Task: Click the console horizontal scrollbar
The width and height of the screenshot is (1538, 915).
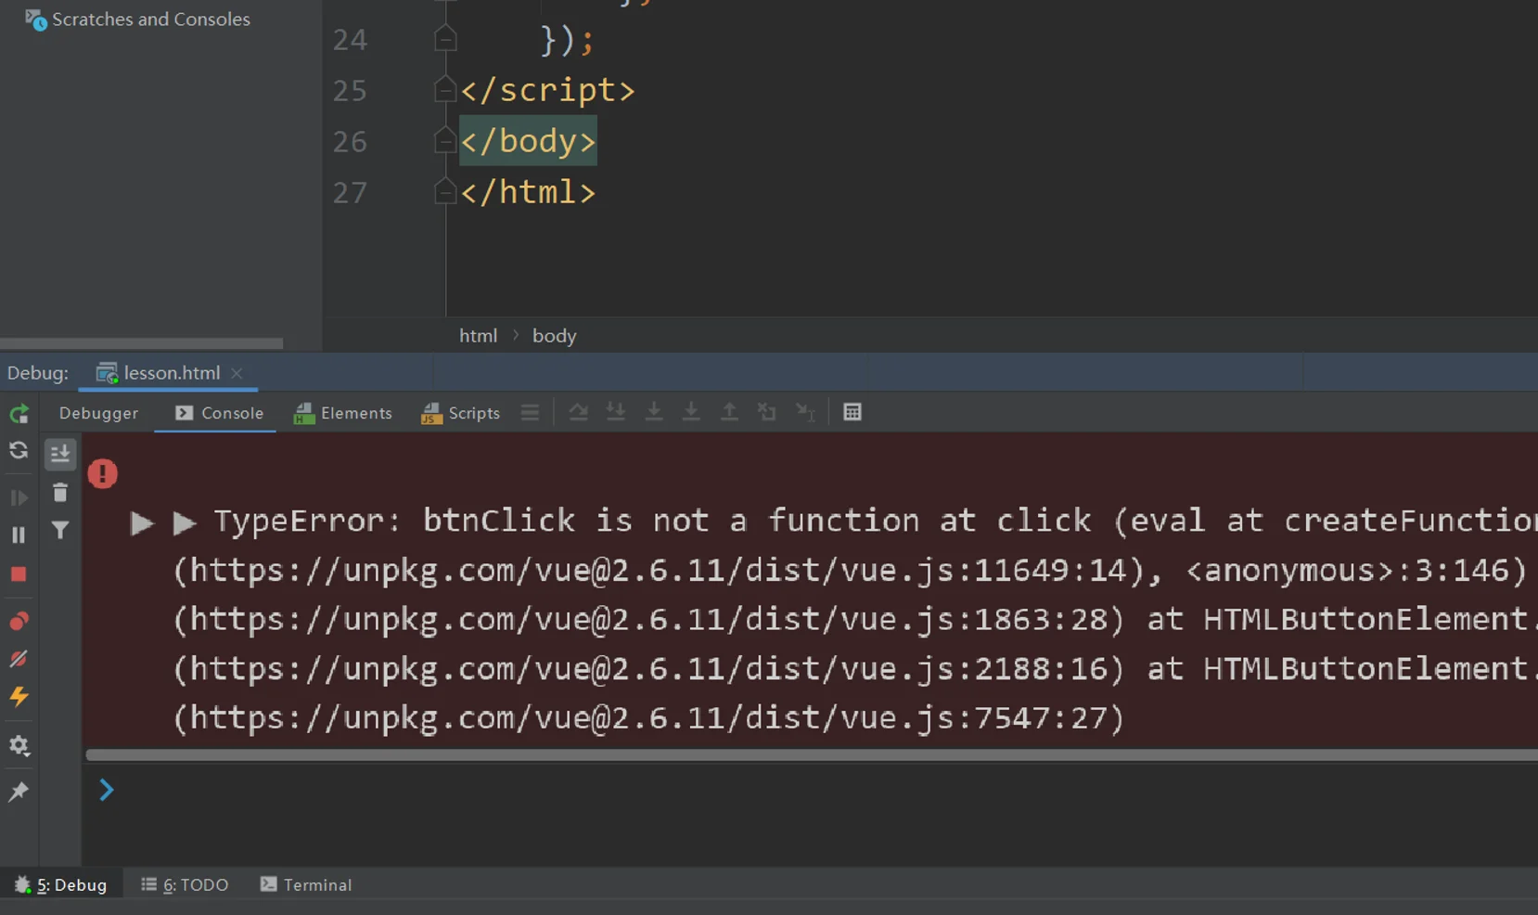Action: tap(812, 755)
